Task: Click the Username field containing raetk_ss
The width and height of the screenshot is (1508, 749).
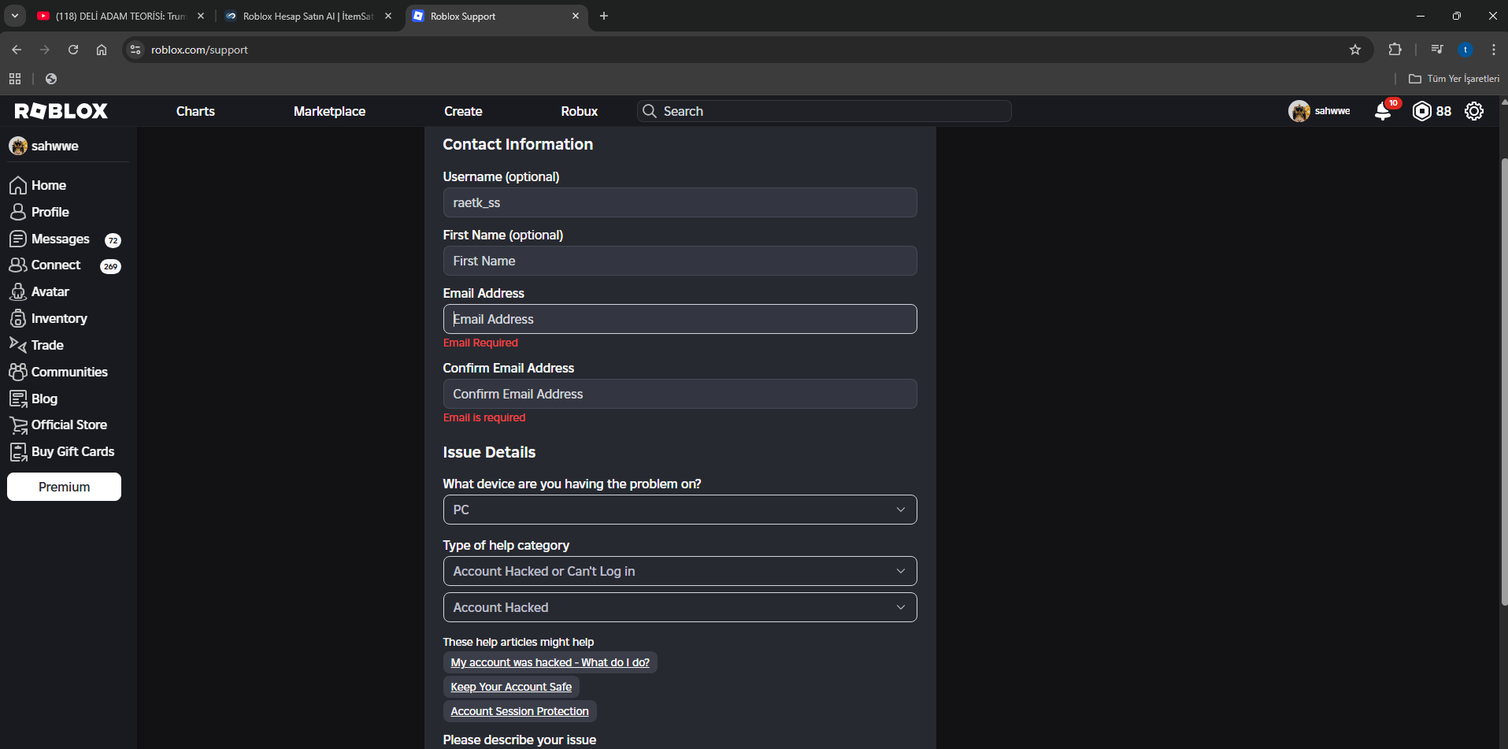Action: point(680,202)
